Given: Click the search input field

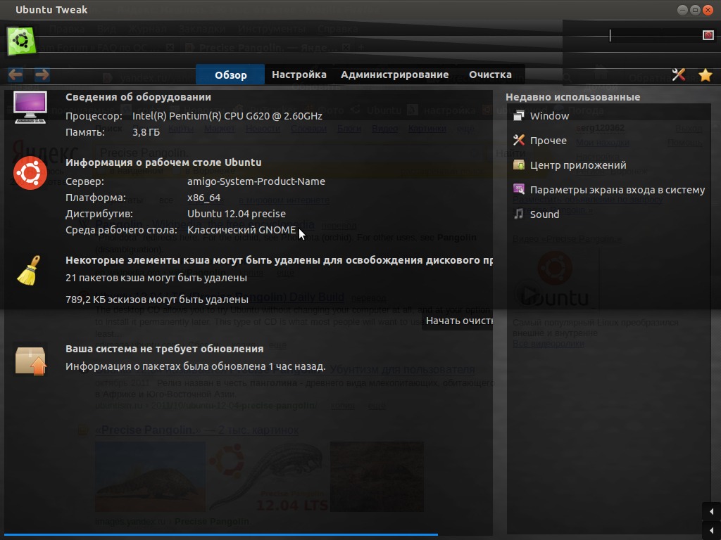Looking at the screenshot, I should (x=655, y=35).
